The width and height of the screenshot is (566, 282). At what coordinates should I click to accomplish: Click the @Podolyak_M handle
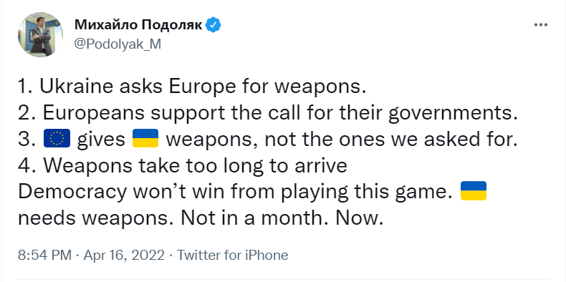tap(117, 44)
